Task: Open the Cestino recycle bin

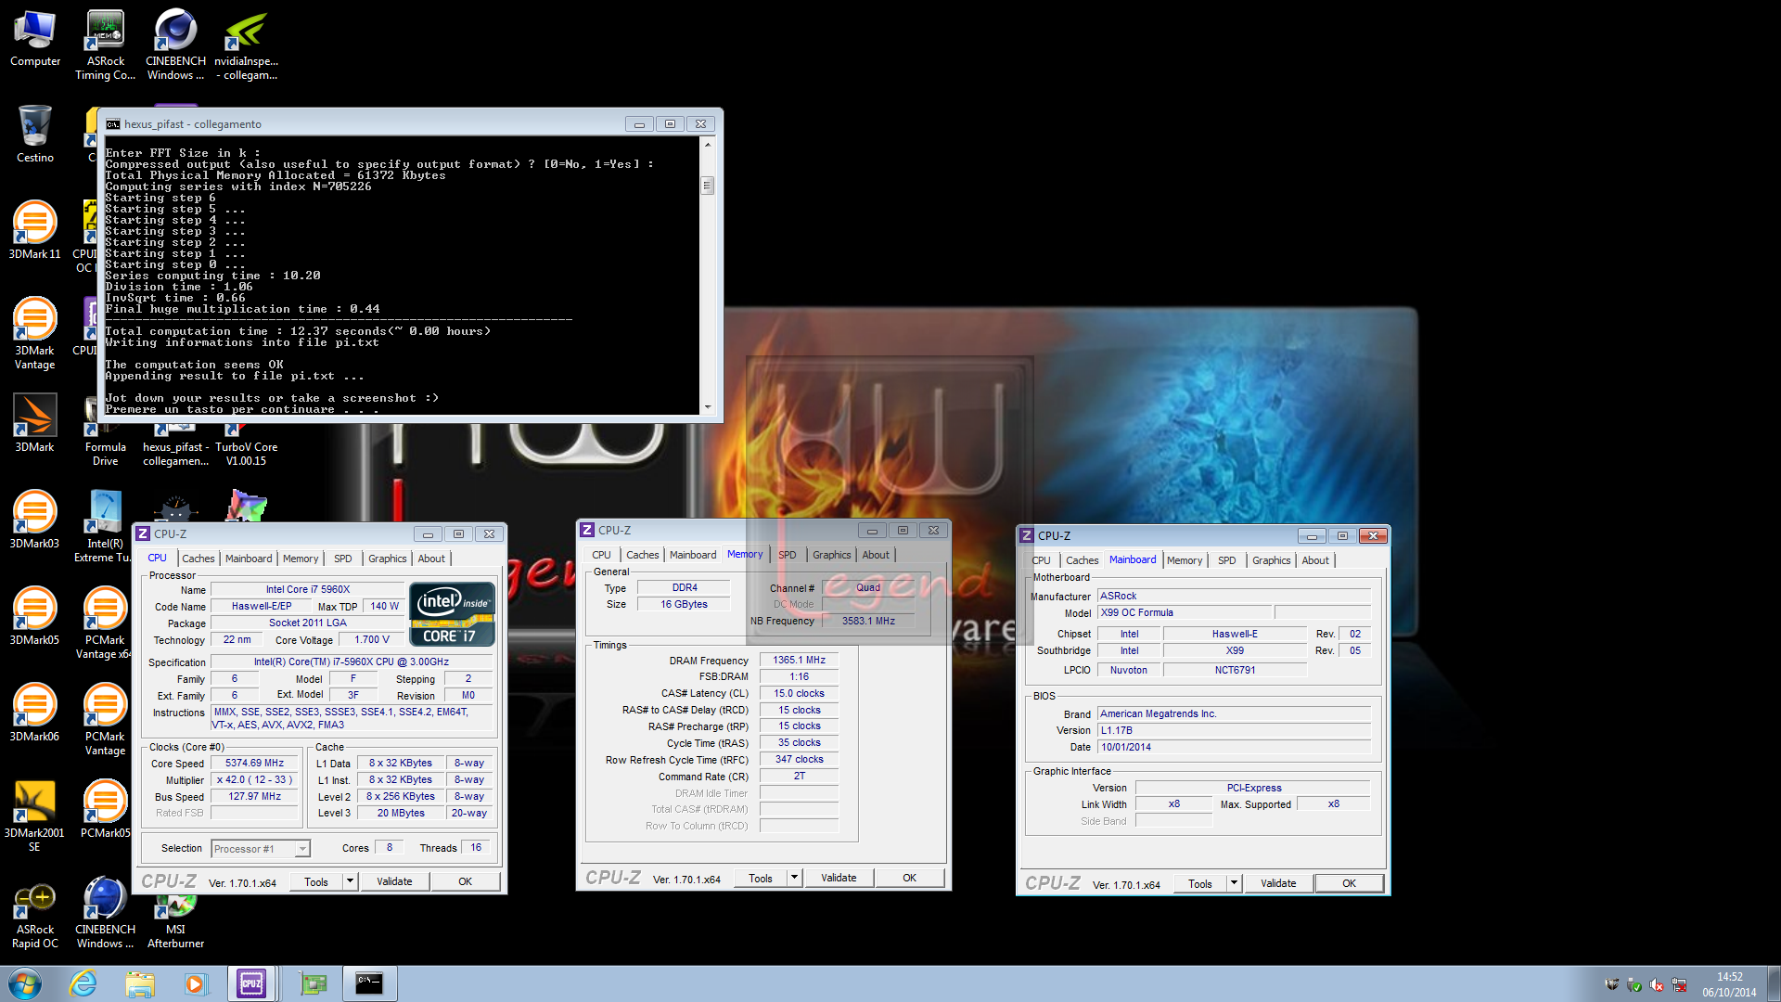Action: point(35,134)
